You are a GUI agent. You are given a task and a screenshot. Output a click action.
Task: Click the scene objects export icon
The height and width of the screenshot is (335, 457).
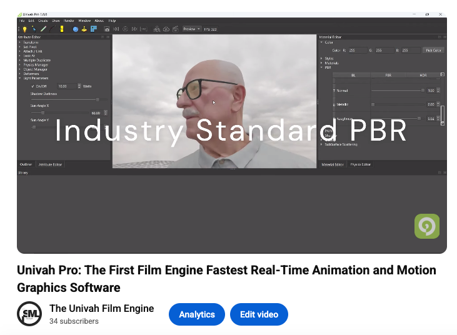157,29
